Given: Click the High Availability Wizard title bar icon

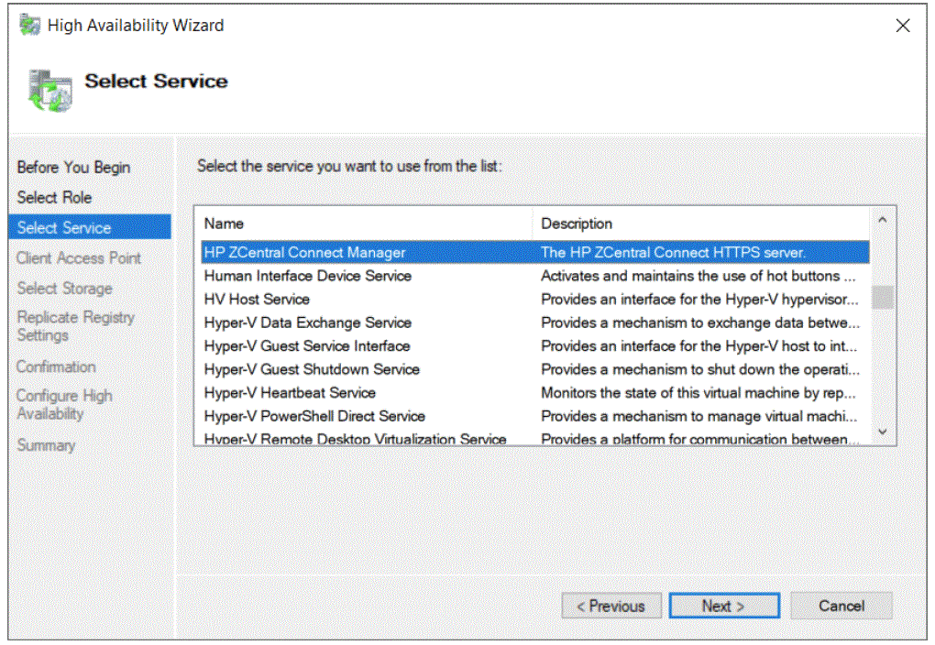Looking at the screenshot, I should tap(28, 25).
